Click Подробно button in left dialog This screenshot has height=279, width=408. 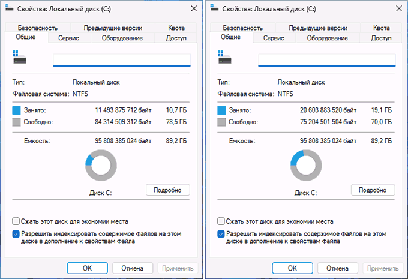coord(168,190)
